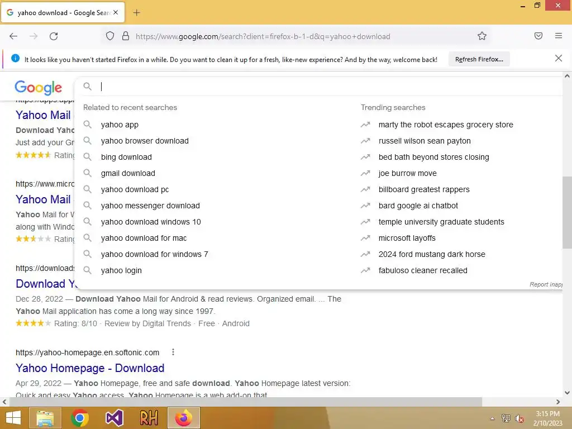Open trending temple university graduate students
The height and width of the screenshot is (429, 572).
click(441, 222)
